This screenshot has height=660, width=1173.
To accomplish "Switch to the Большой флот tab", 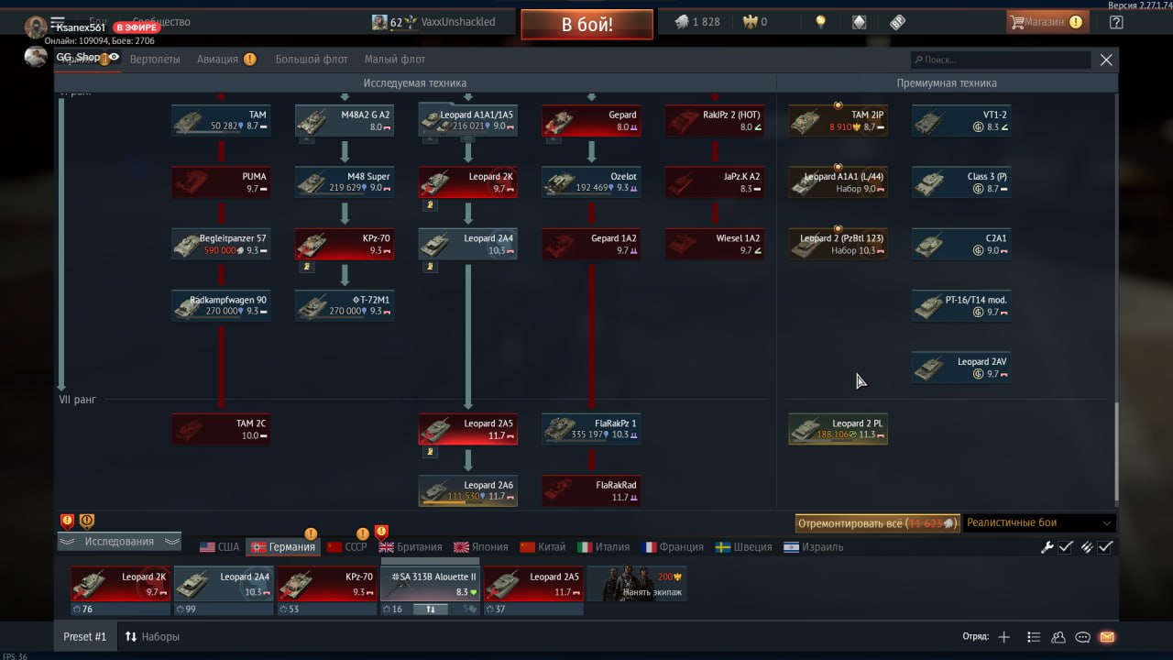I will click(312, 60).
